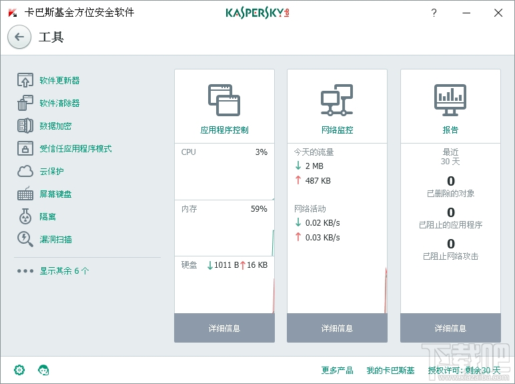Click the Kaspersky red K logo icon

(x=13, y=13)
